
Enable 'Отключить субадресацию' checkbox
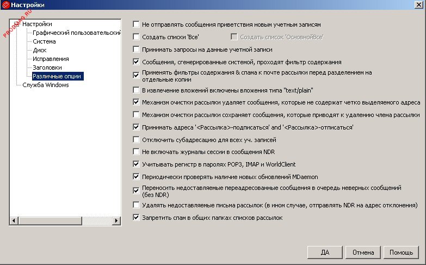(137, 140)
